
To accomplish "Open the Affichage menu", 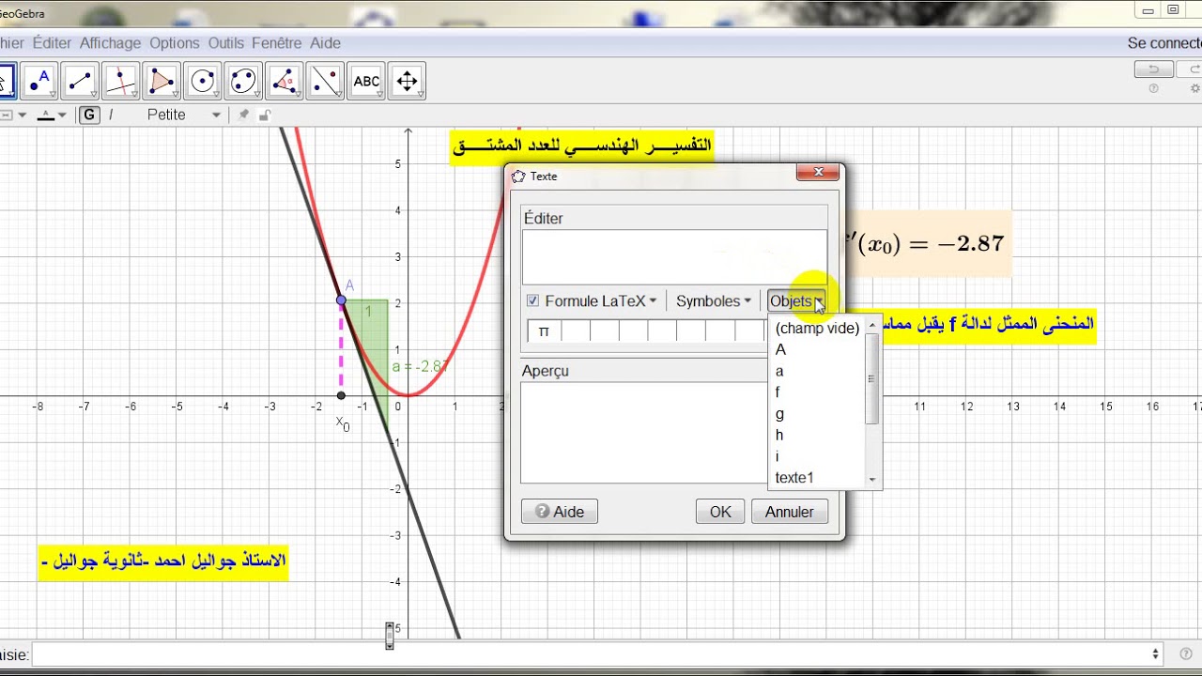I will coord(110,43).
